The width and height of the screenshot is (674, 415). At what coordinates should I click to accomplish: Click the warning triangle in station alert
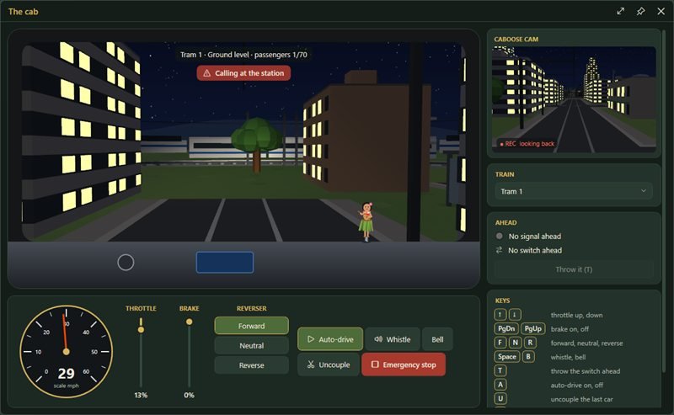point(206,73)
